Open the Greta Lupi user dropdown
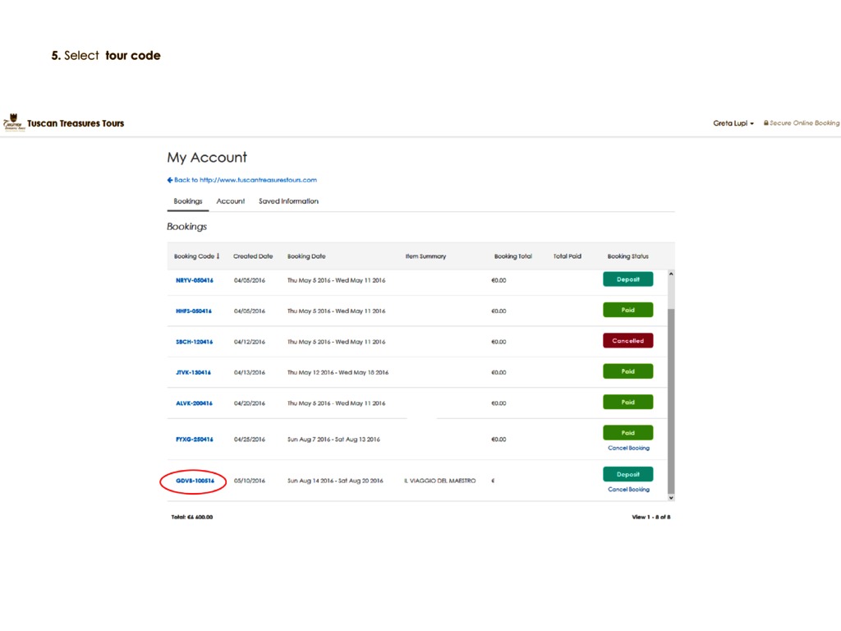 point(733,123)
